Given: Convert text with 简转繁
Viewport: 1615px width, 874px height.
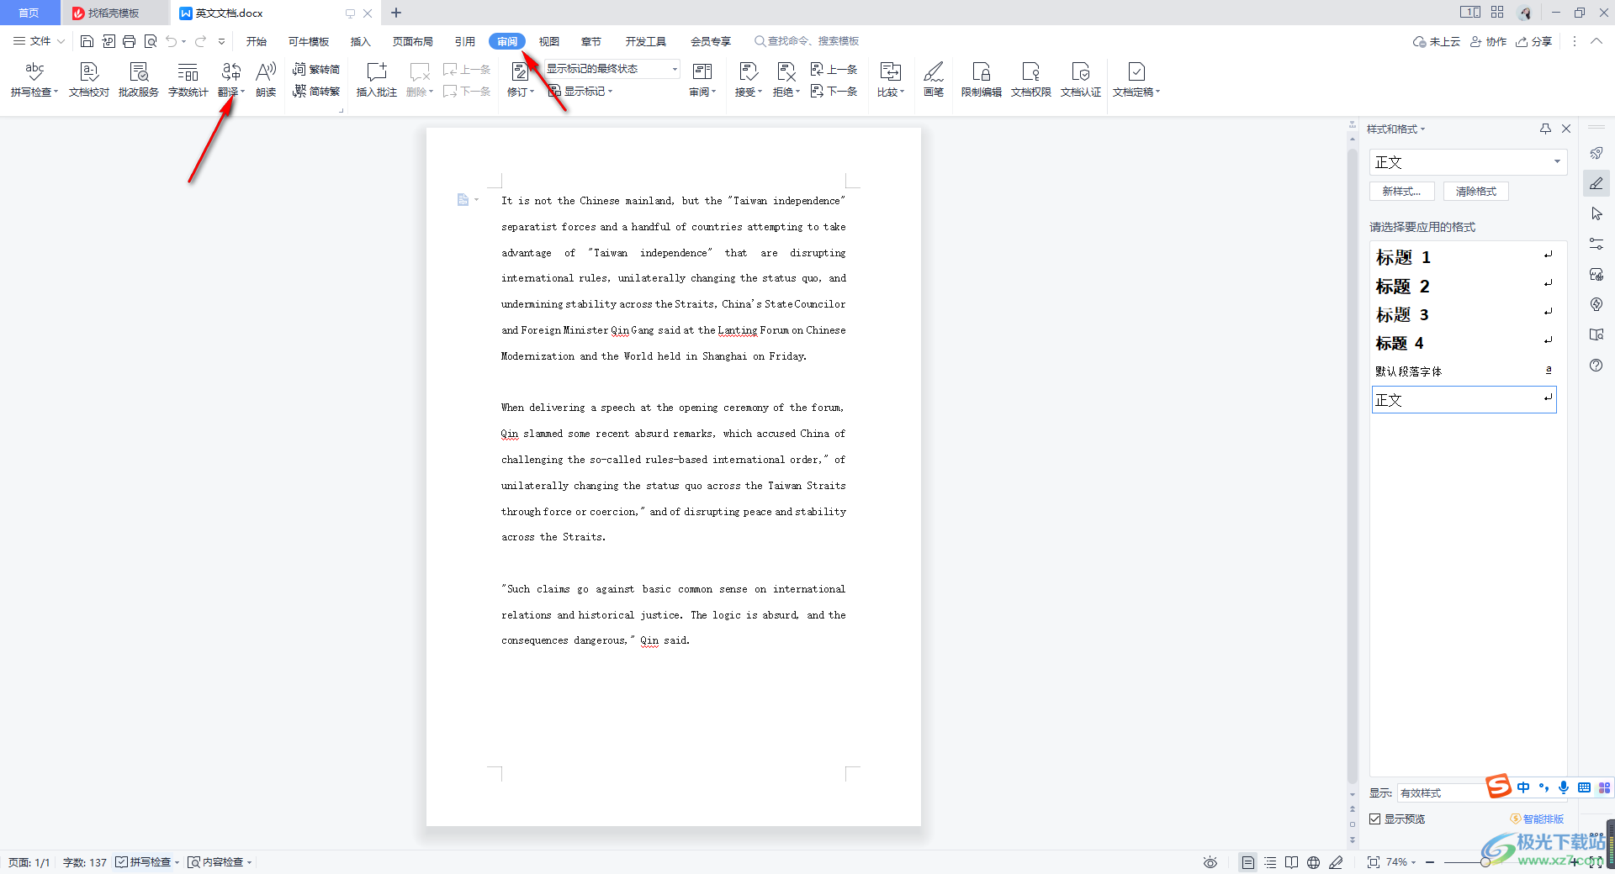Looking at the screenshot, I should (x=316, y=92).
